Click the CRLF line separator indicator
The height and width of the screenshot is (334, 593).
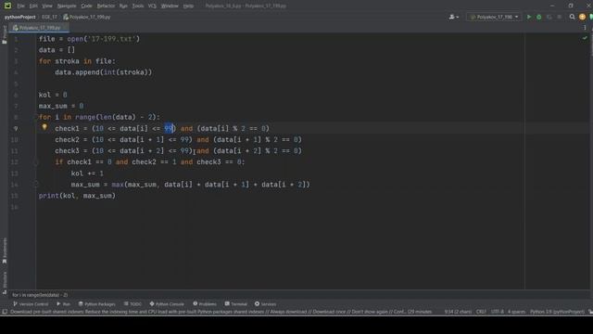point(481,312)
